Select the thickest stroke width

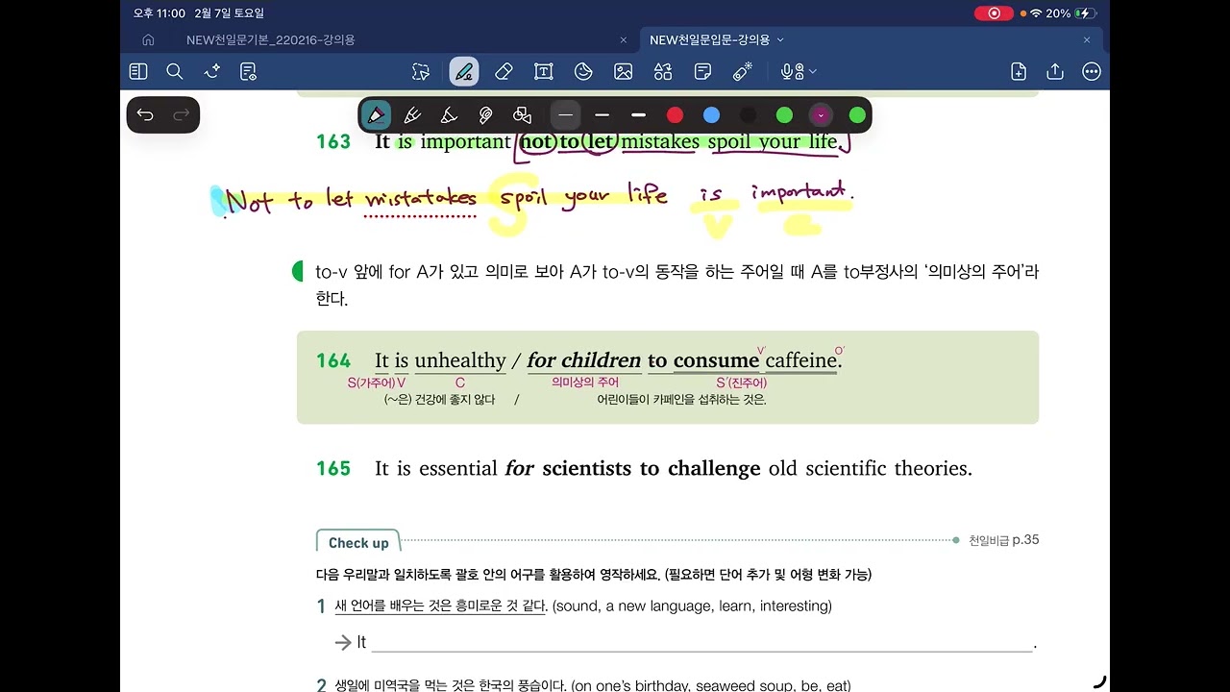(x=639, y=115)
